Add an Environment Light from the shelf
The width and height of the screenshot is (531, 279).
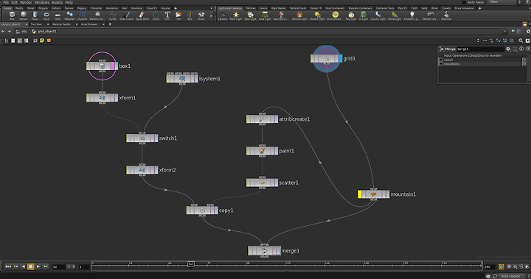coord(335,15)
